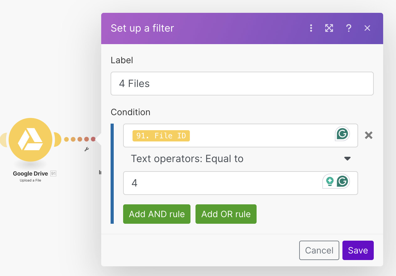The height and width of the screenshot is (276, 396).
Task: Click the Grammarly G icon in the value field
Action: click(342, 181)
